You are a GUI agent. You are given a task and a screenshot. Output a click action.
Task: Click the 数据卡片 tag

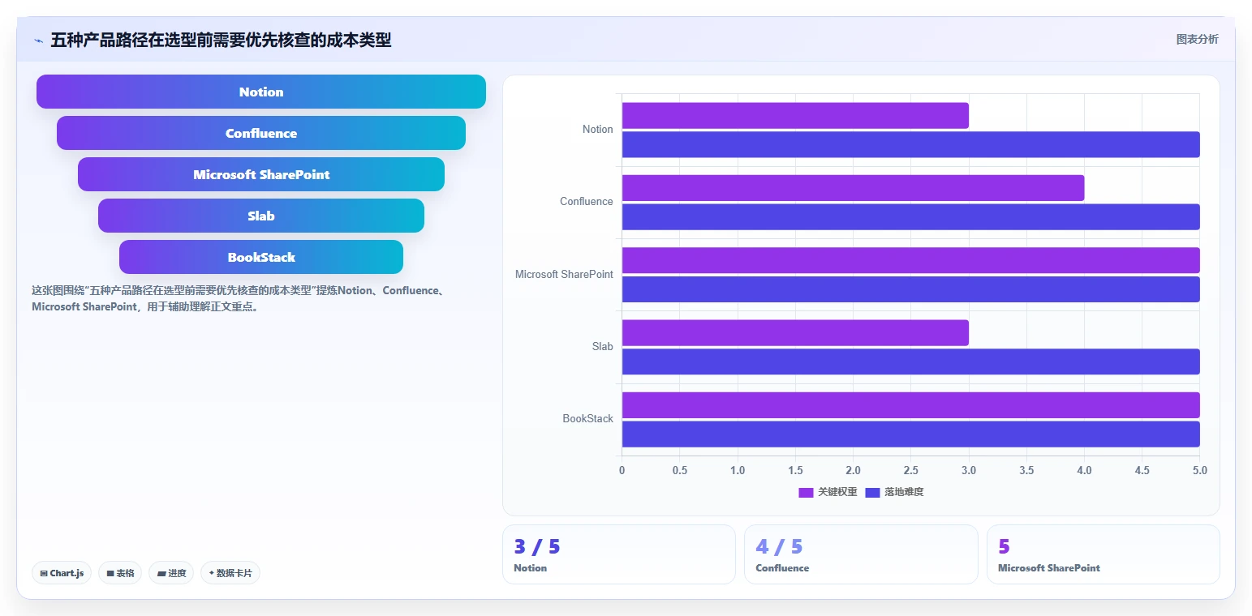tap(230, 573)
